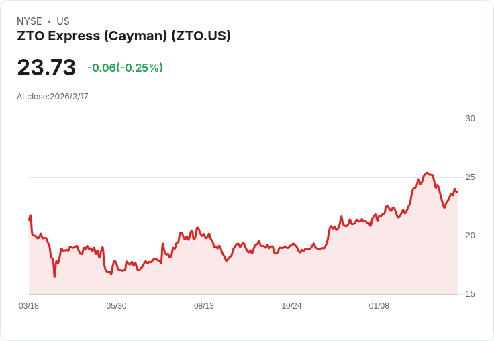This screenshot has width=494, height=341.
Task: Click the shaded area below the line near 10/24
Action: (x=291, y=272)
